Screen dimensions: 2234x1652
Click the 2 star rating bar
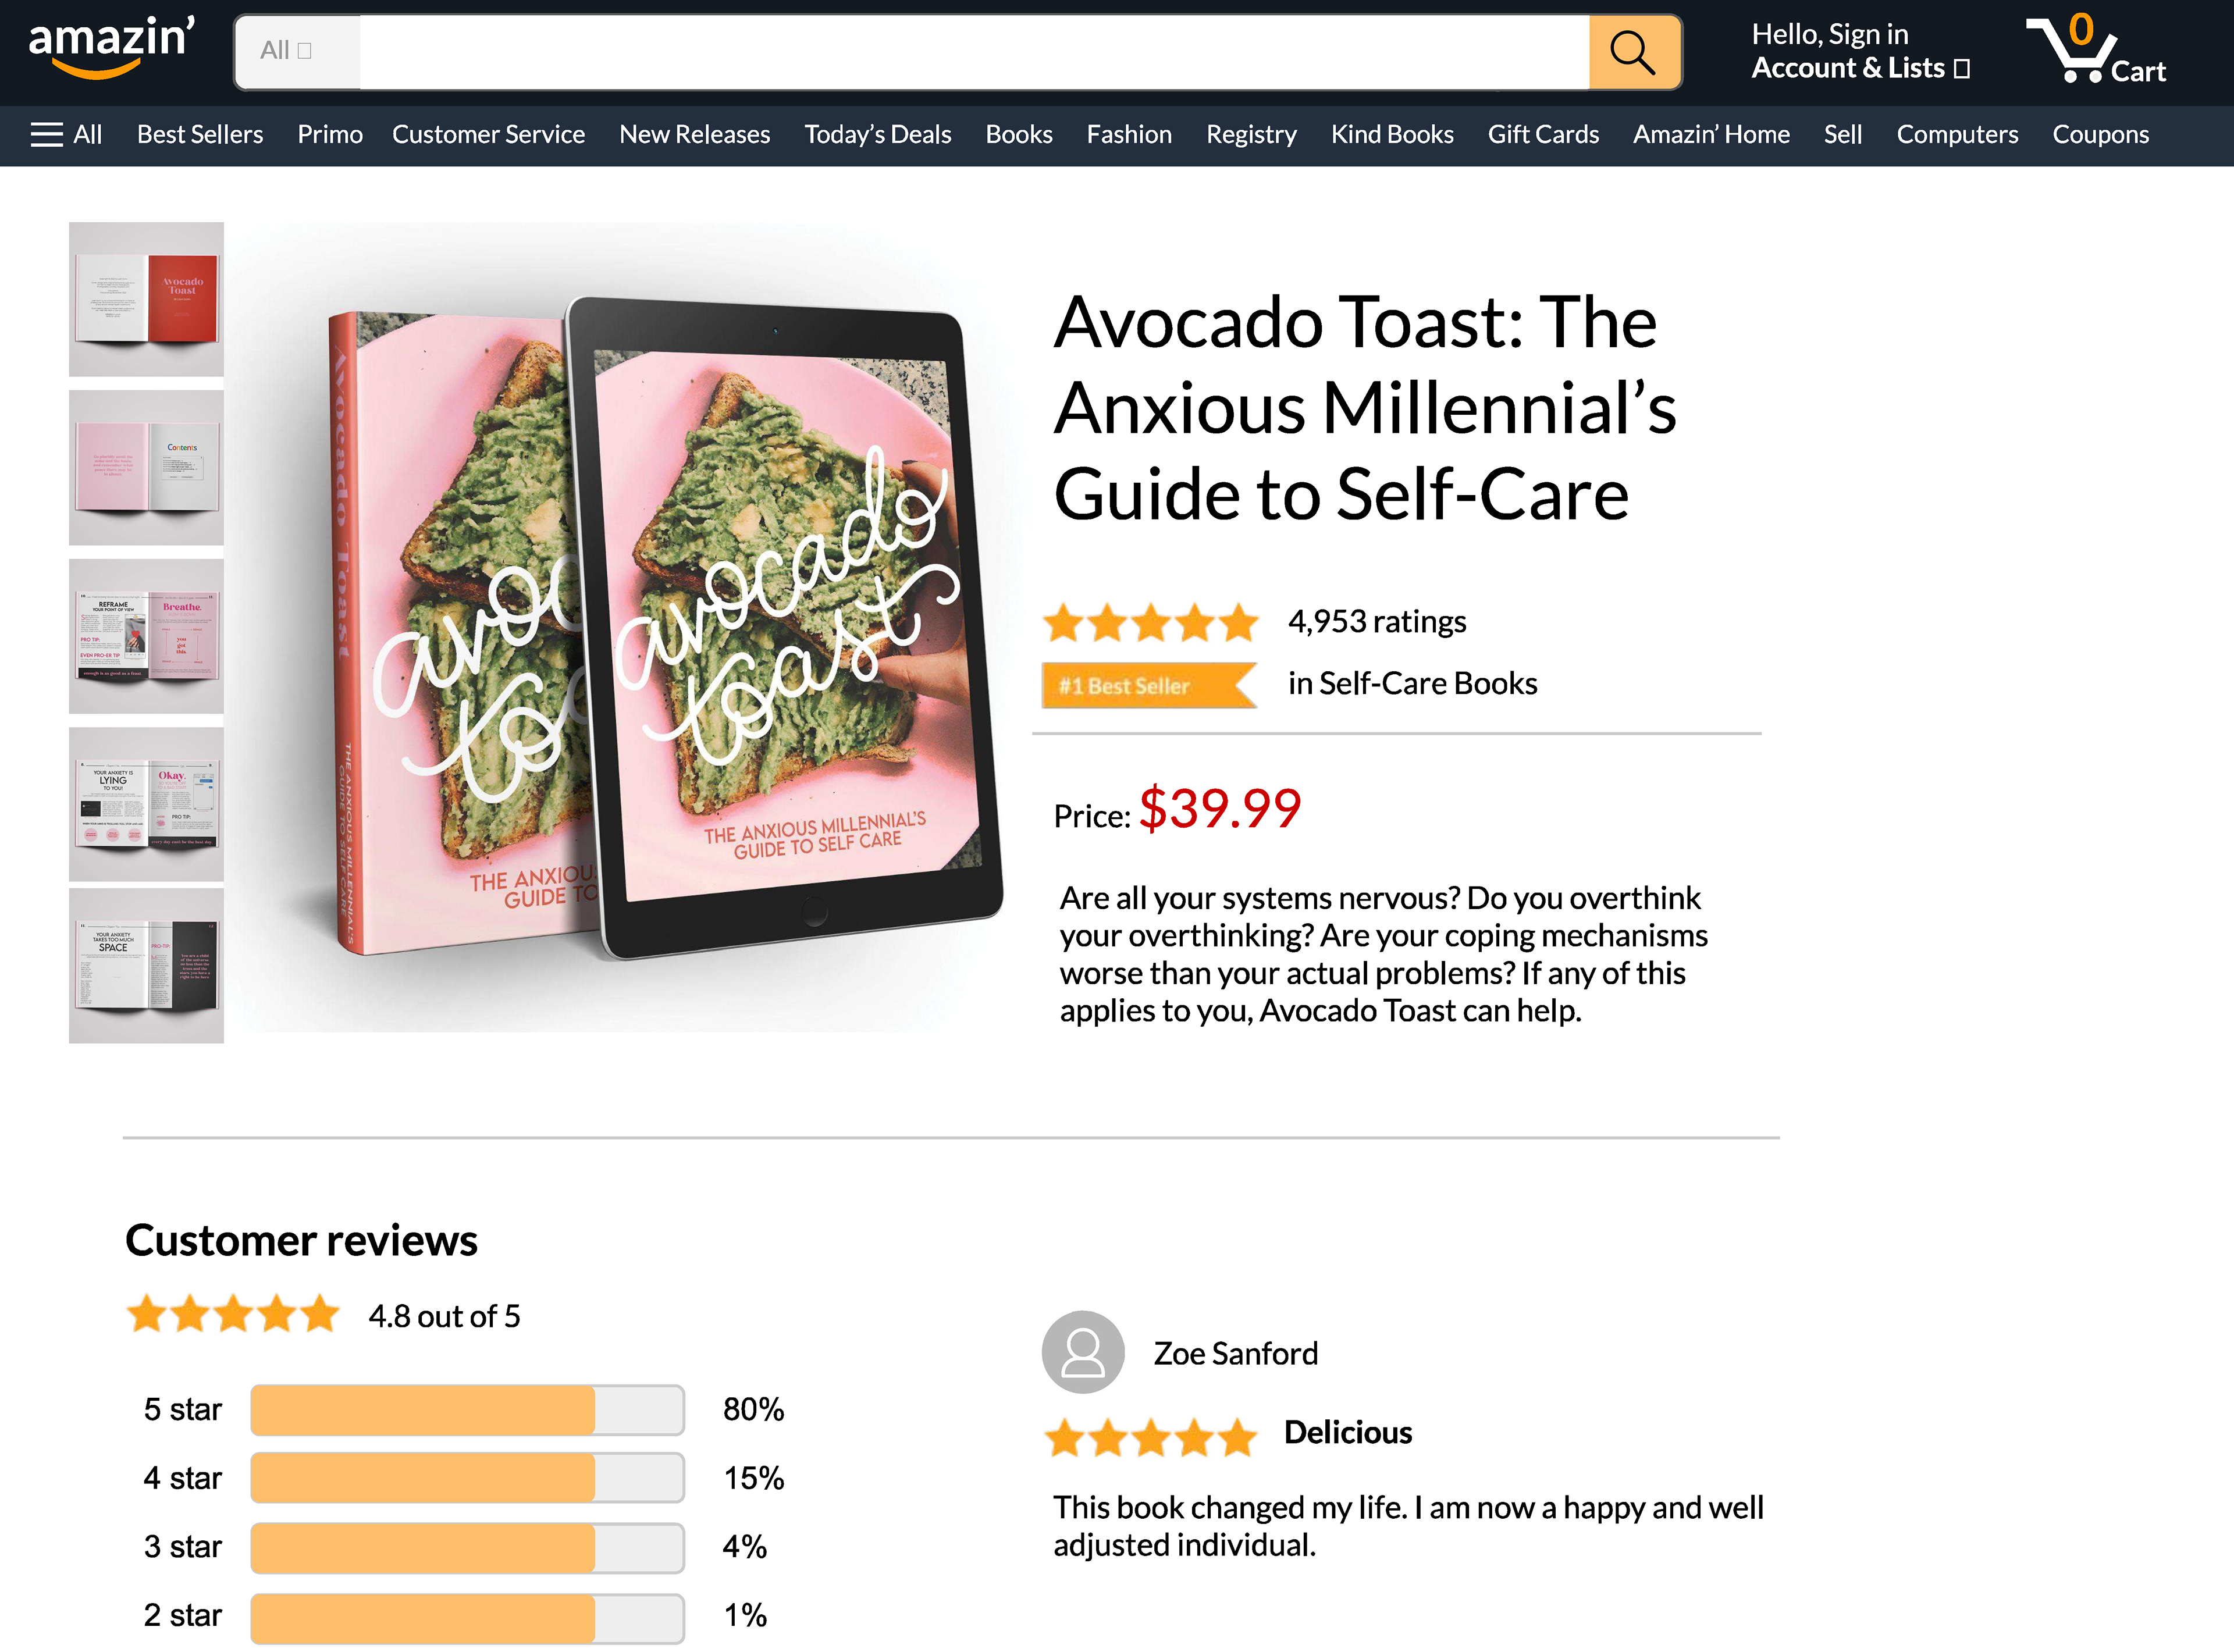click(x=467, y=1616)
